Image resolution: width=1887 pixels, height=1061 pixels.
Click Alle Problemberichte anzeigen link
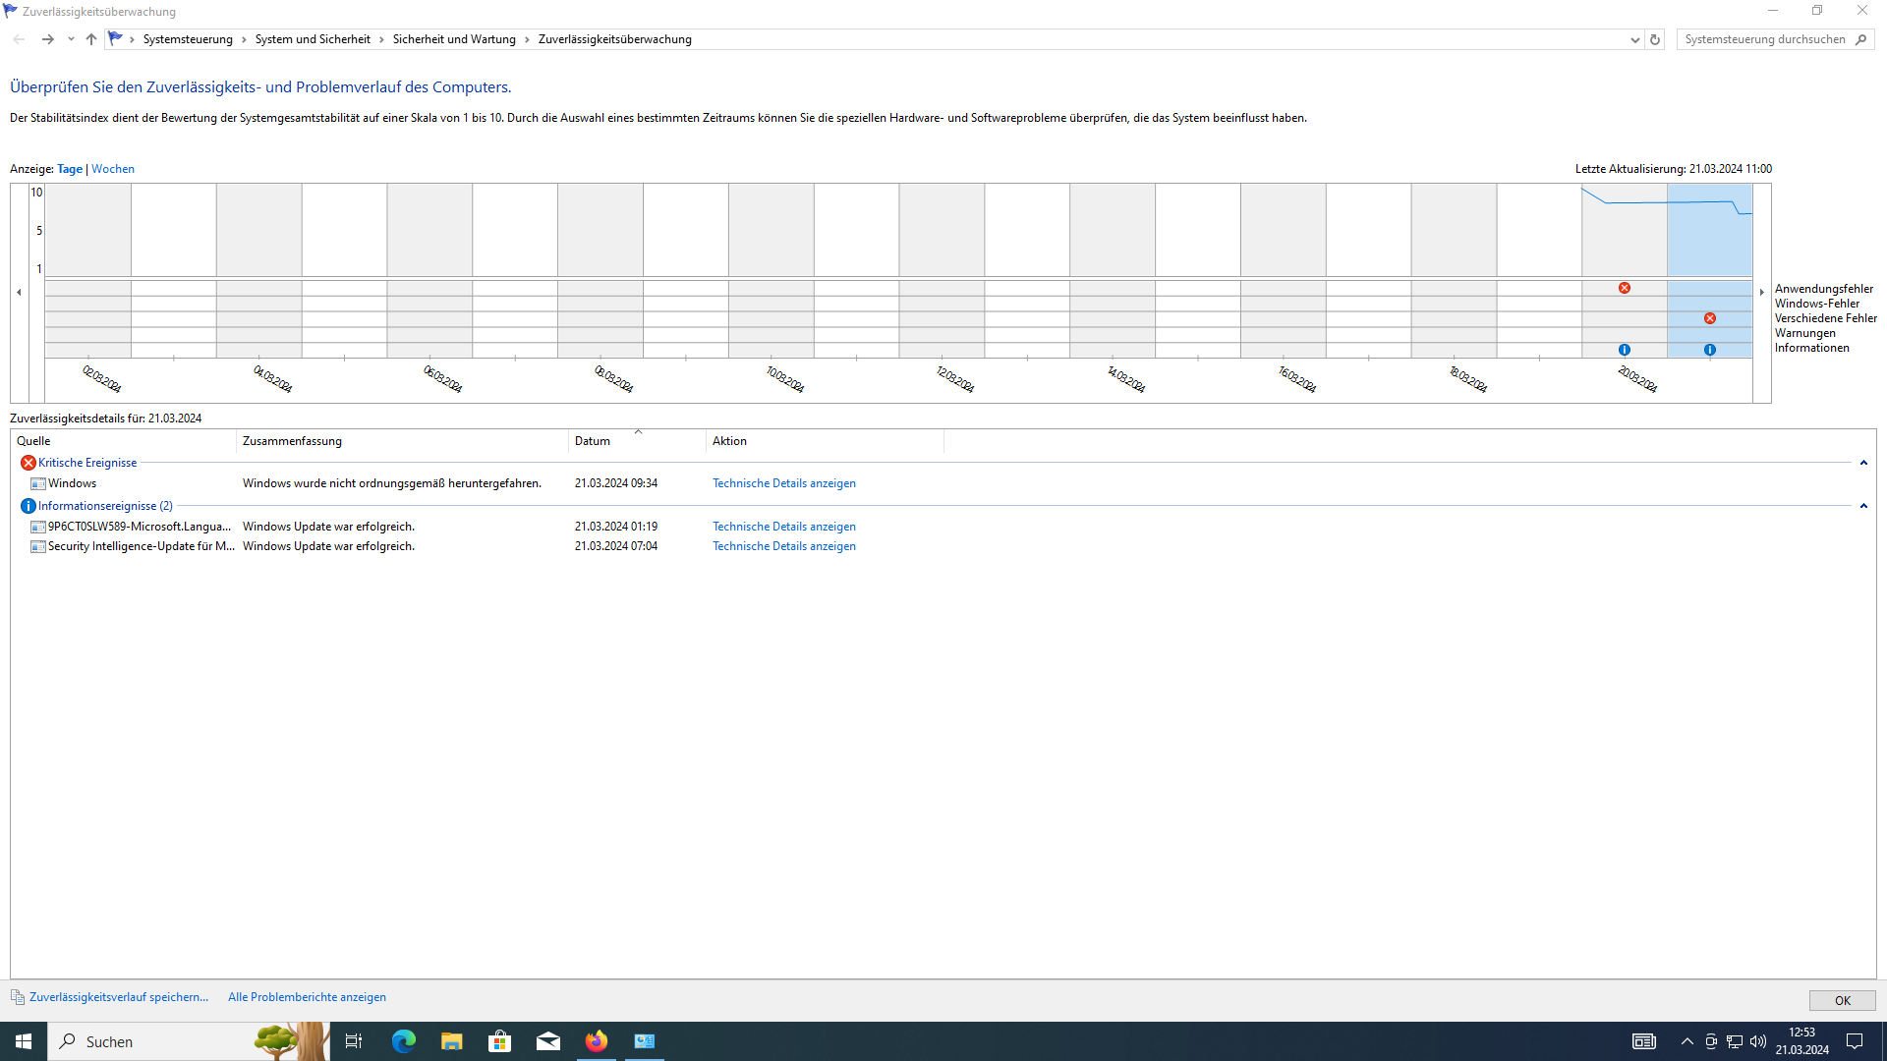(307, 997)
